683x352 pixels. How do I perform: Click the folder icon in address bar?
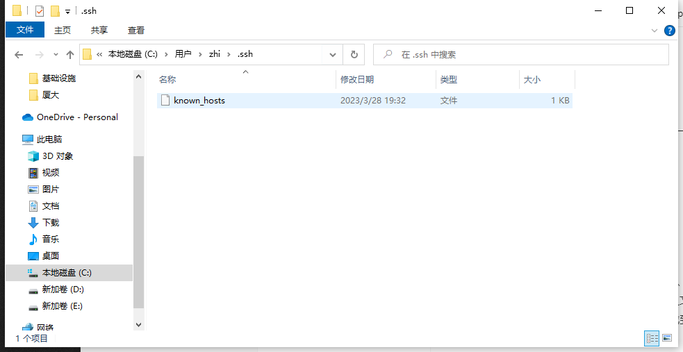pyautogui.click(x=87, y=54)
